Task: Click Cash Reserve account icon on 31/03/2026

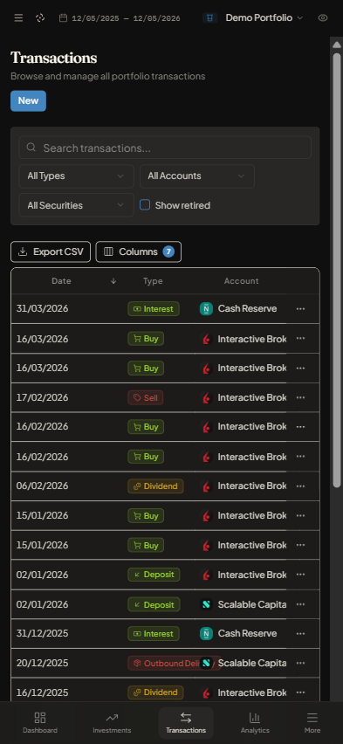Action: tap(206, 309)
